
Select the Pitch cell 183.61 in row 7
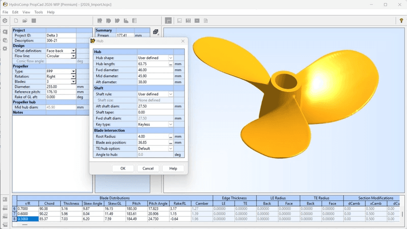point(137,214)
